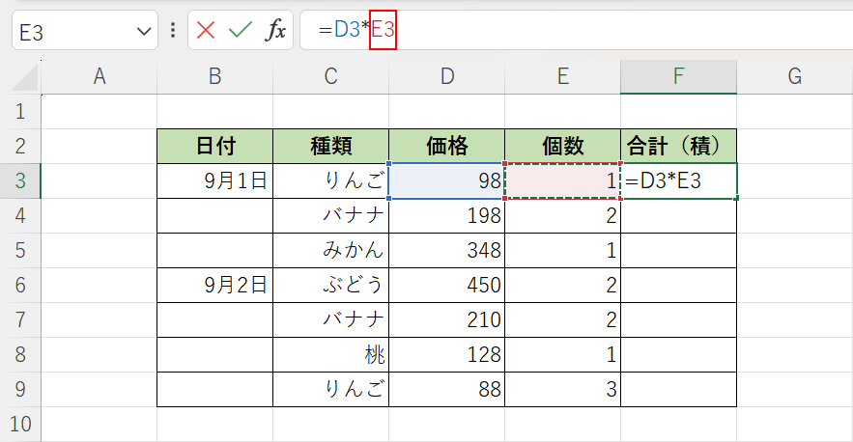Click the 価格 header cell
Screen dimensions: 853x442
(x=446, y=146)
